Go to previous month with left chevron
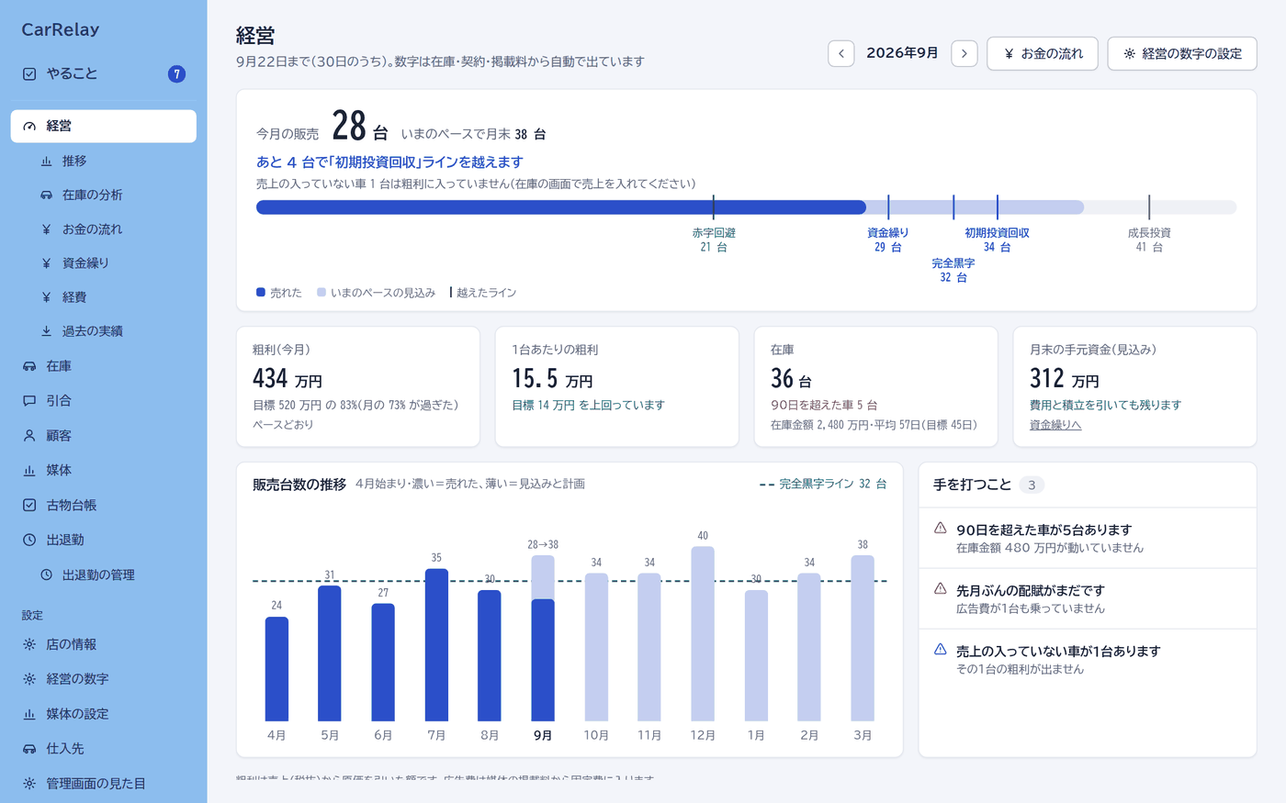Viewport: 1286px width, 803px height. coord(840,53)
